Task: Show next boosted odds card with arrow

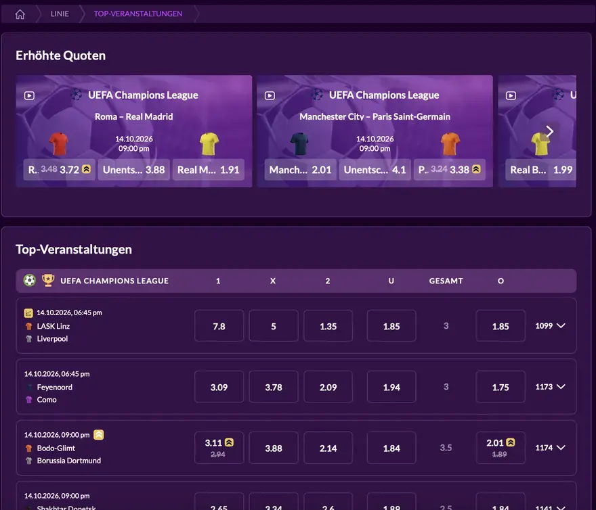Action: pos(550,131)
